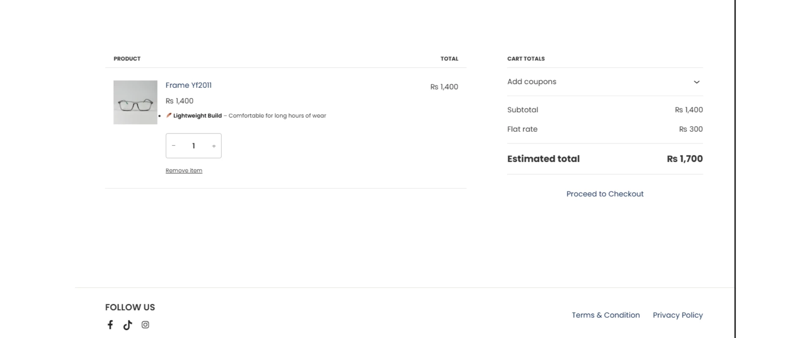Click the quantity input field showing 1
The height and width of the screenshot is (338, 811).
tap(193, 146)
